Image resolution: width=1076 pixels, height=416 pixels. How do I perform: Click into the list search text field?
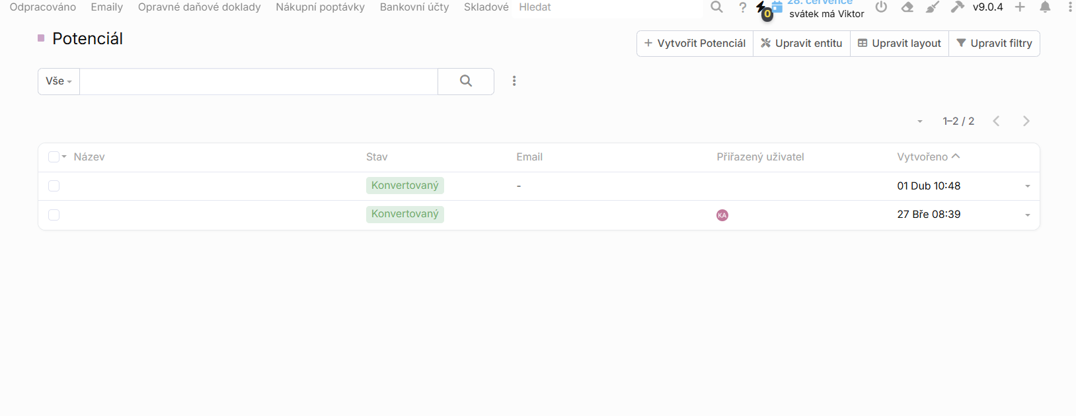coord(258,81)
